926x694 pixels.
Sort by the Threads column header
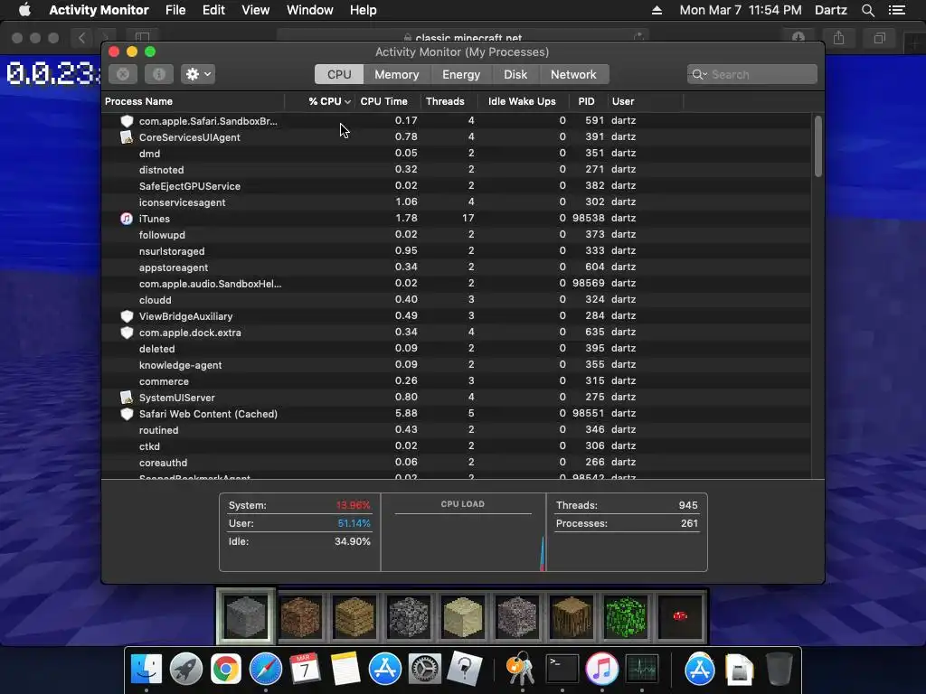point(449,101)
